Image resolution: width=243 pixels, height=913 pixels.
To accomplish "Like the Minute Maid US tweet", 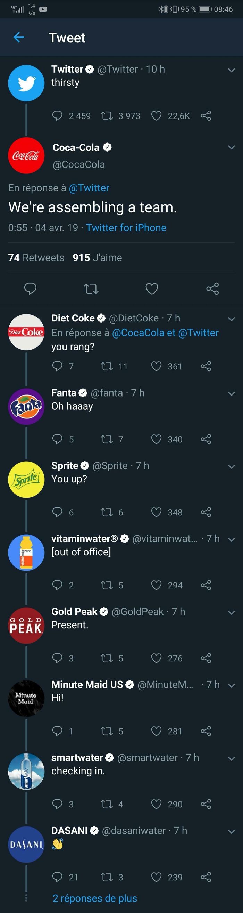I will [156, 731].
